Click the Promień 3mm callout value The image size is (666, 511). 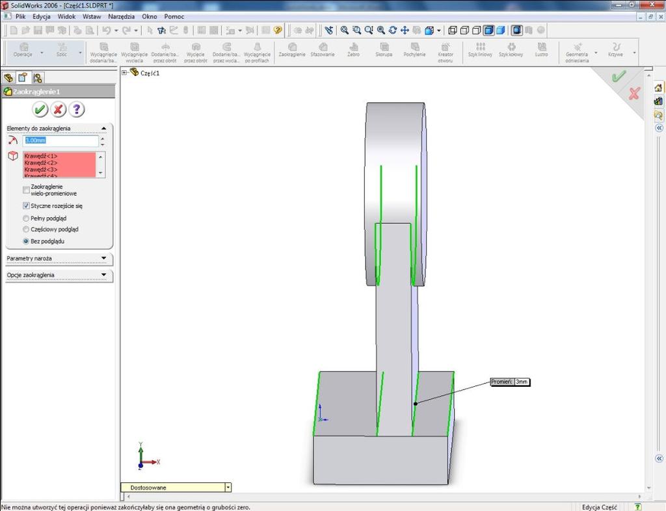tap(521, 382)
